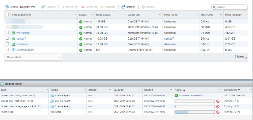Open the vm-demo virtual machine link

point(22,44)
